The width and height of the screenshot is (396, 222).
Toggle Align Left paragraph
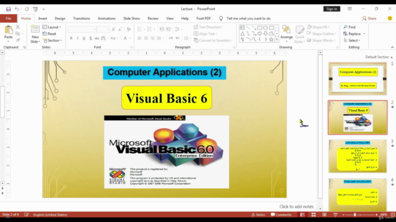pos(139,38)
